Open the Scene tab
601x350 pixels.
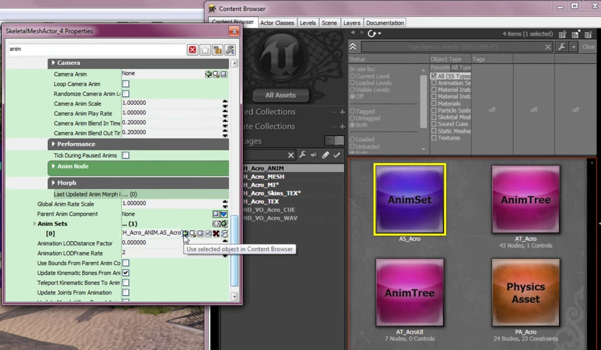coord(329,23)
